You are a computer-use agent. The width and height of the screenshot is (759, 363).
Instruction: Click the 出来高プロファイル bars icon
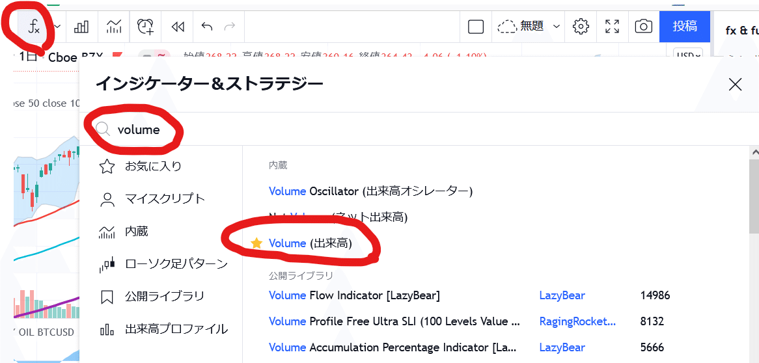(107, 330)
